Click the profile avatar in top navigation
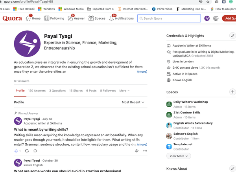 207,18
